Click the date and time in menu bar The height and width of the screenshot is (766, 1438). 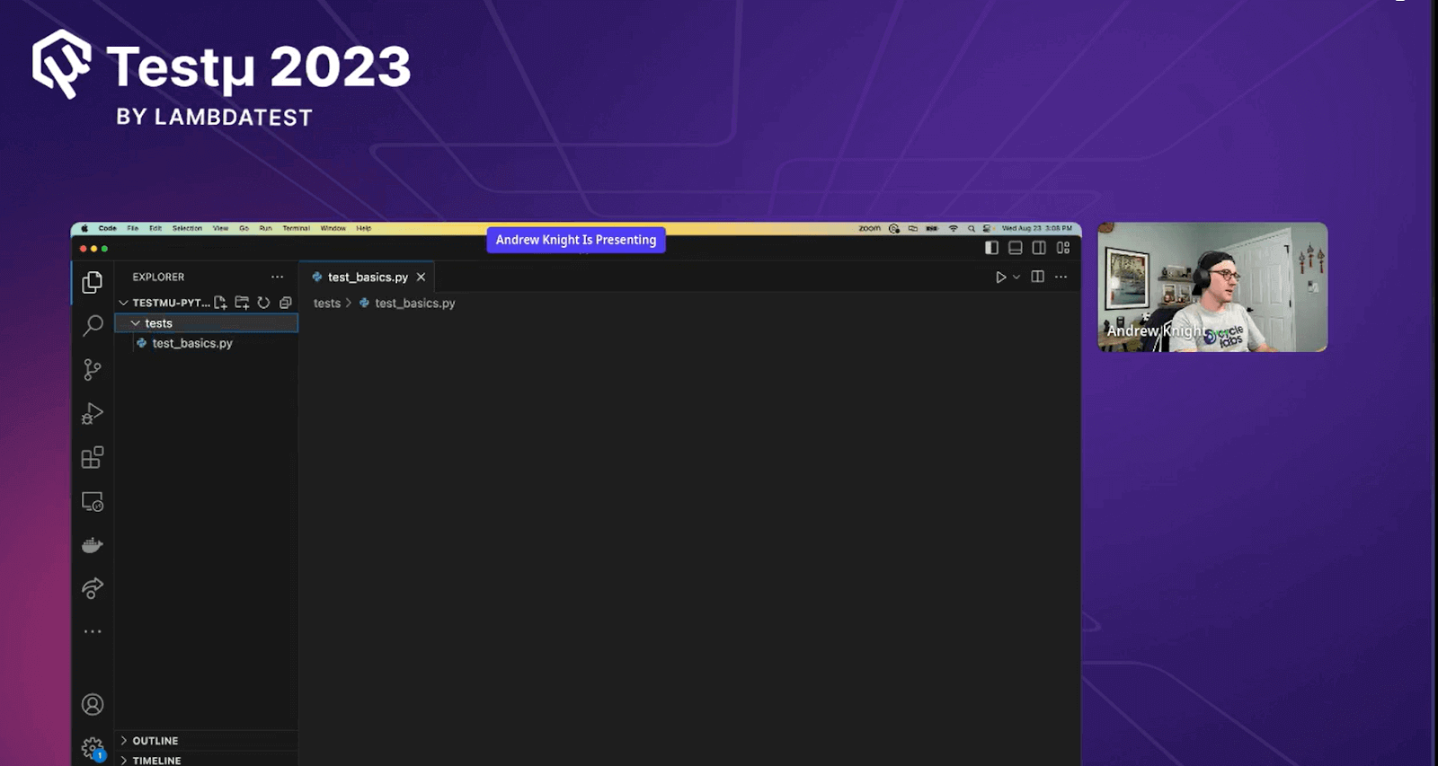pos(1037,228)
